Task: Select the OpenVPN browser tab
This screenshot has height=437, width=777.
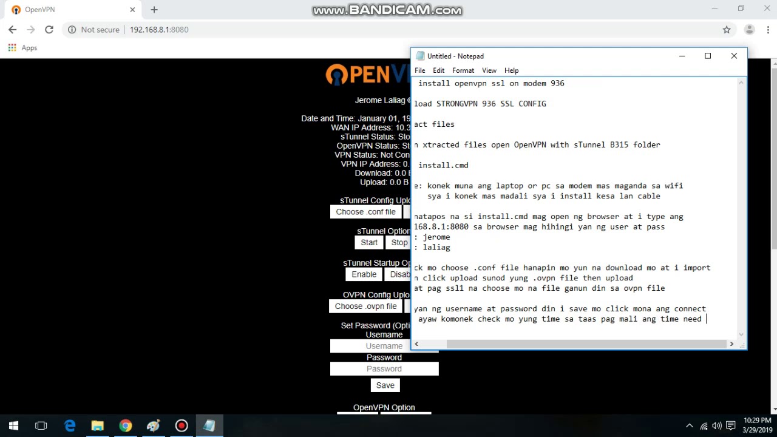Action: [73, 10]
